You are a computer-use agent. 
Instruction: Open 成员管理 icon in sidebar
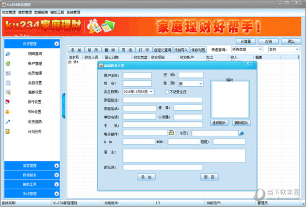[8, 73]
